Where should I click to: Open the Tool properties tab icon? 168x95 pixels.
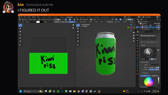pyautogui.click(x=137, y=35)
